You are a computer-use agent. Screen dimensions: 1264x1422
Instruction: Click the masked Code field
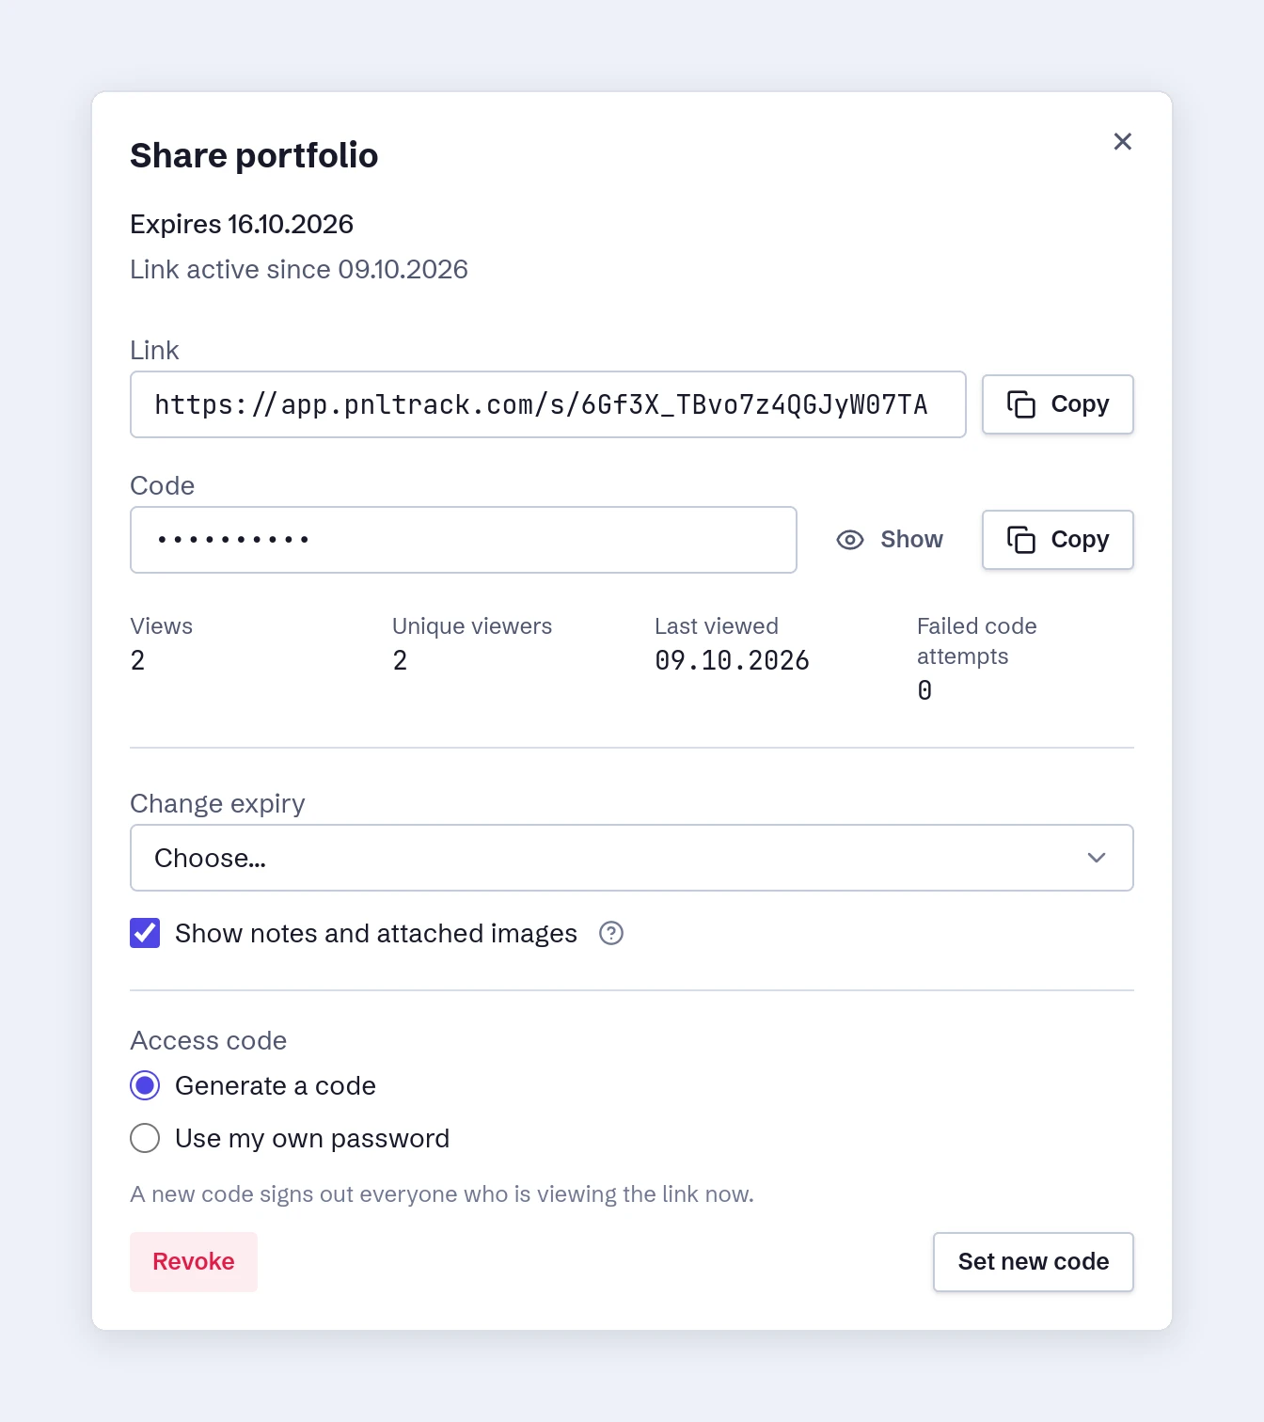tap(464, 540)
